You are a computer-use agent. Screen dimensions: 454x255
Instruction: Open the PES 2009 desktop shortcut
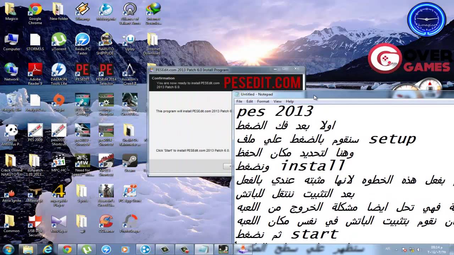coord(35,133)
